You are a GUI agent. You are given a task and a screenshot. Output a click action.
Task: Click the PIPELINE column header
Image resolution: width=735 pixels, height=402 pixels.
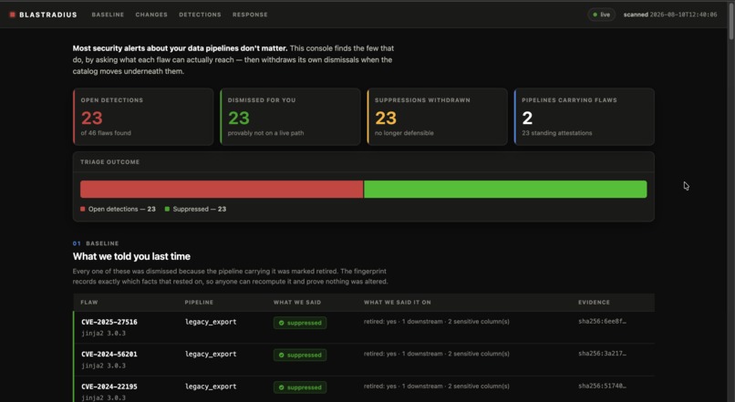(199, 303)
